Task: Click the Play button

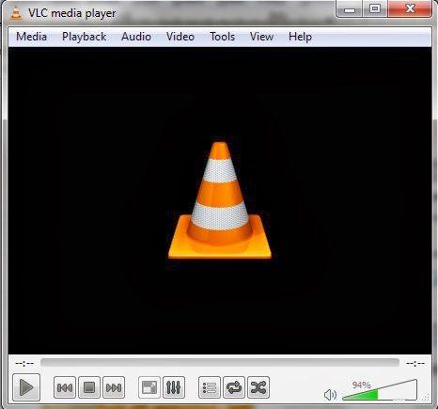Action: [x=26, y=387]
